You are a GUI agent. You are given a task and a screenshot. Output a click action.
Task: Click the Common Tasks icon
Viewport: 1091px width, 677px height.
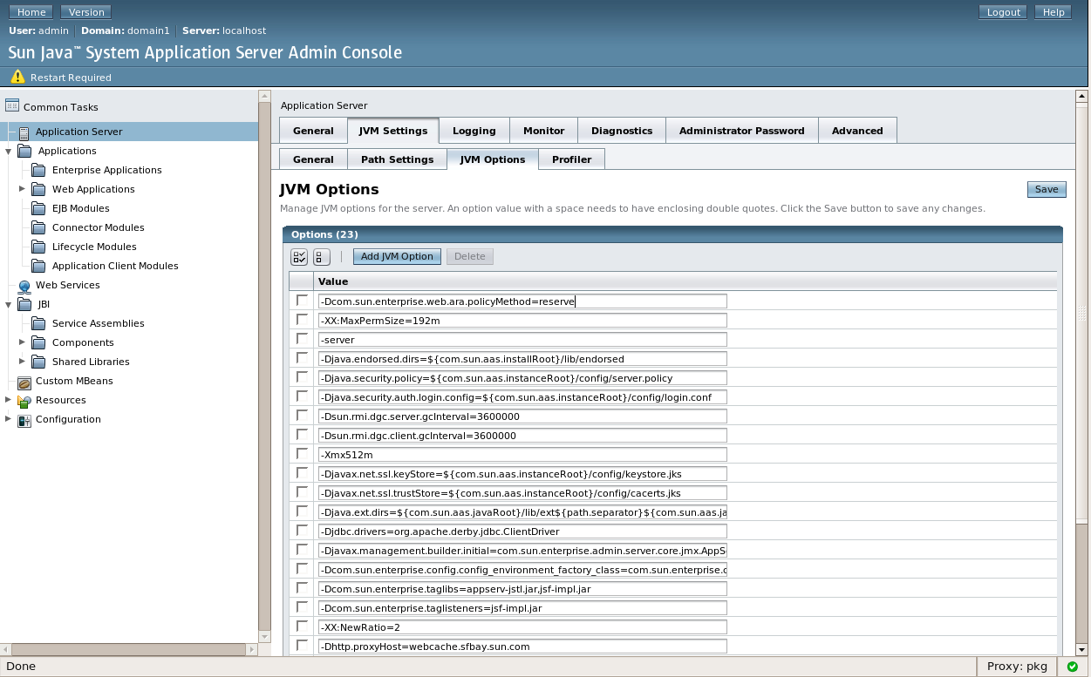point(12,106)
